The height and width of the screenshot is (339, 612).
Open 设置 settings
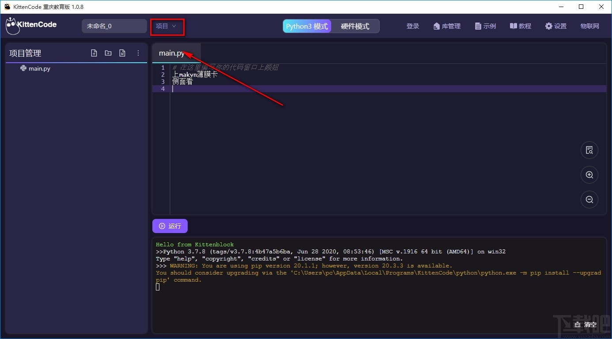coord(556,26)
